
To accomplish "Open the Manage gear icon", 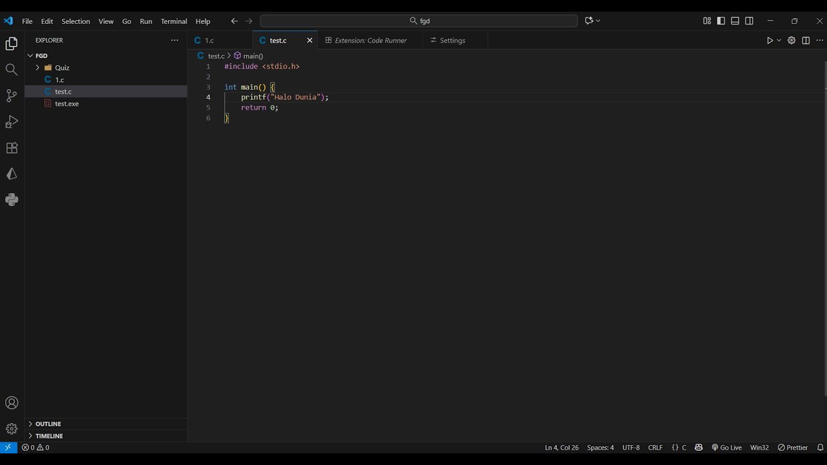I will coord(12,429).
